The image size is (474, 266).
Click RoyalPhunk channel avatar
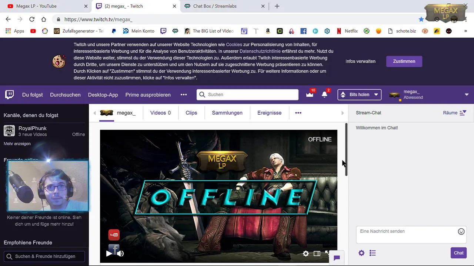click(9, 131)
